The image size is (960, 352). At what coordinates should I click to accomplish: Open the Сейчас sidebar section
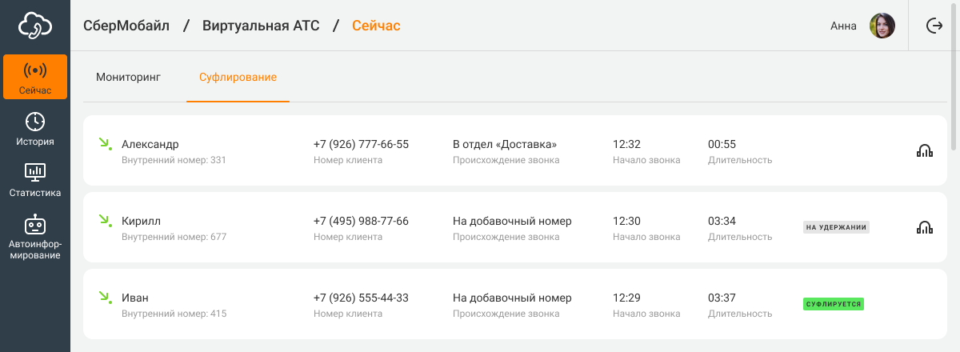(x=35, y=77)
